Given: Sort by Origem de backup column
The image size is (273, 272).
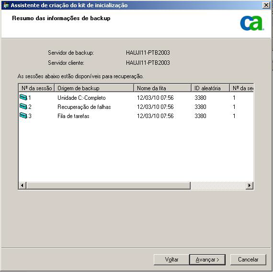Looking at the screenshot, I should (94, 88).
